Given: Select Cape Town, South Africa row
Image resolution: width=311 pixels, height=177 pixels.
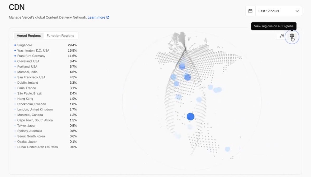Looking at the screenshot, I should coord(45,120).
